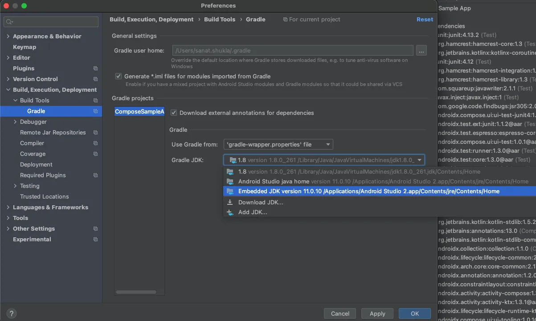
Task: Select Android Studio java home option
Action: click(274, 182)
